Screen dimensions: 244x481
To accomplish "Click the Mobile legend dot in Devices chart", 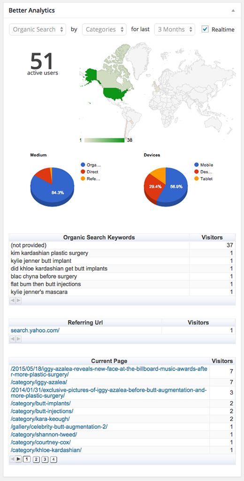I will 196,165.
